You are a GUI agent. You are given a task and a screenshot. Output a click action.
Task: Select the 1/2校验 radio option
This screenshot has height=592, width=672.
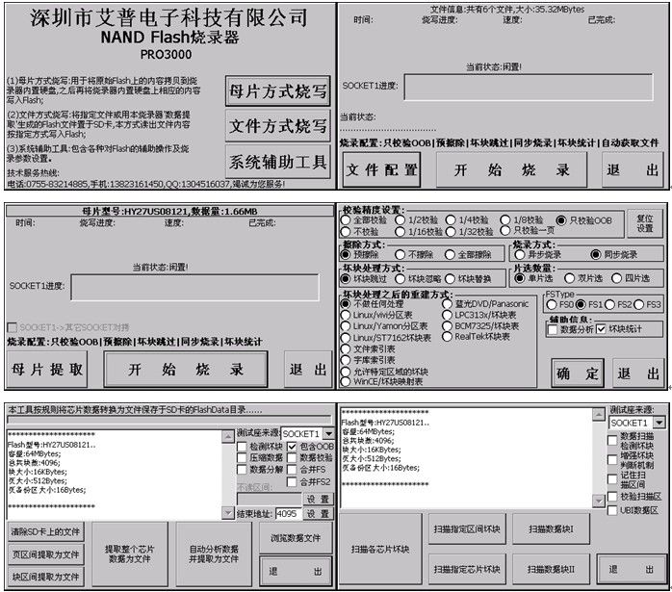pos(400,220)
